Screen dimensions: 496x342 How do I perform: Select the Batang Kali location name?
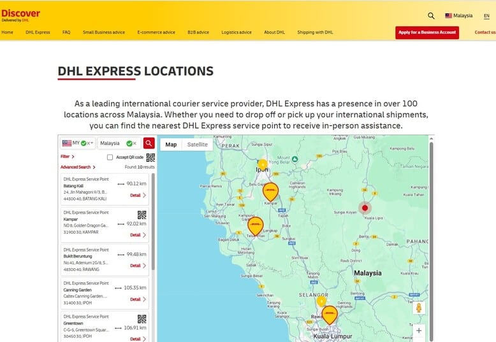(73, 186)
